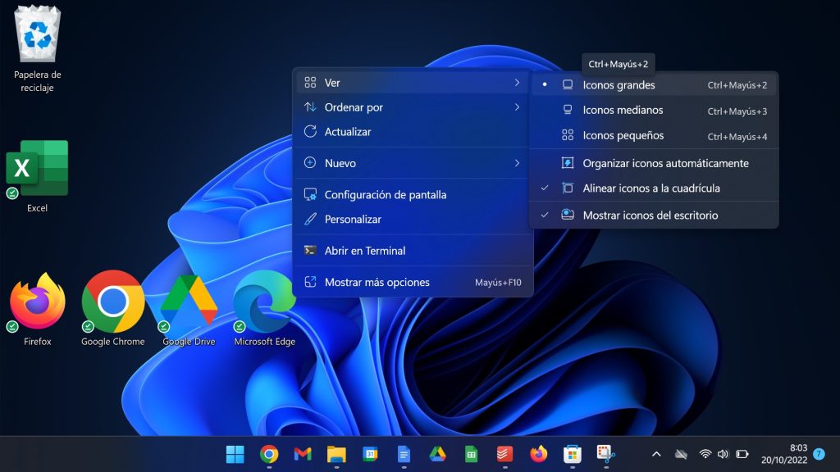Open clock showing 8:03 20/10/2022
Screen dimensions: 840x472
tap(784, 454)
